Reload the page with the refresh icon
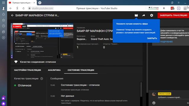This screenshot has width=189, height=106. click(x=24, y=8)
